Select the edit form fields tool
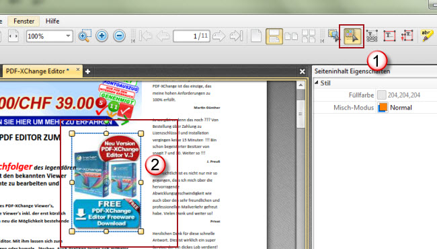The width and height of the screenshot is (437, 249). [x=372, y=36]
